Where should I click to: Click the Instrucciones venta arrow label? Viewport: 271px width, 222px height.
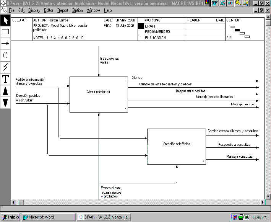tap(110, 60)
